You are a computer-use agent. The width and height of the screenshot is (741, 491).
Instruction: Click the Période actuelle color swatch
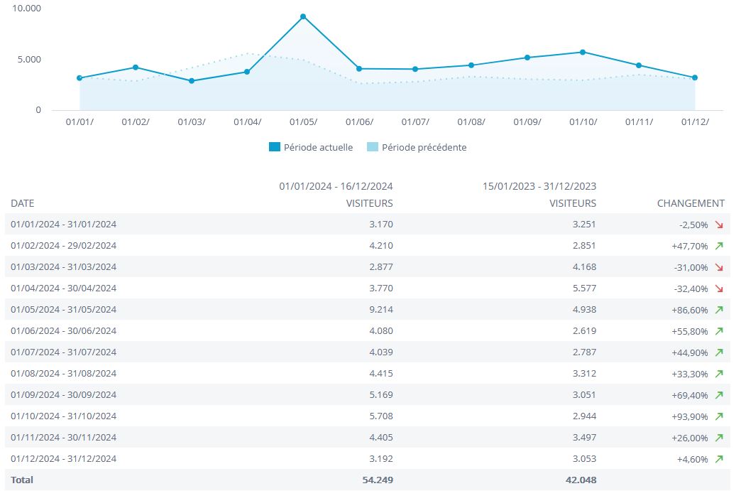coord(275,148)
